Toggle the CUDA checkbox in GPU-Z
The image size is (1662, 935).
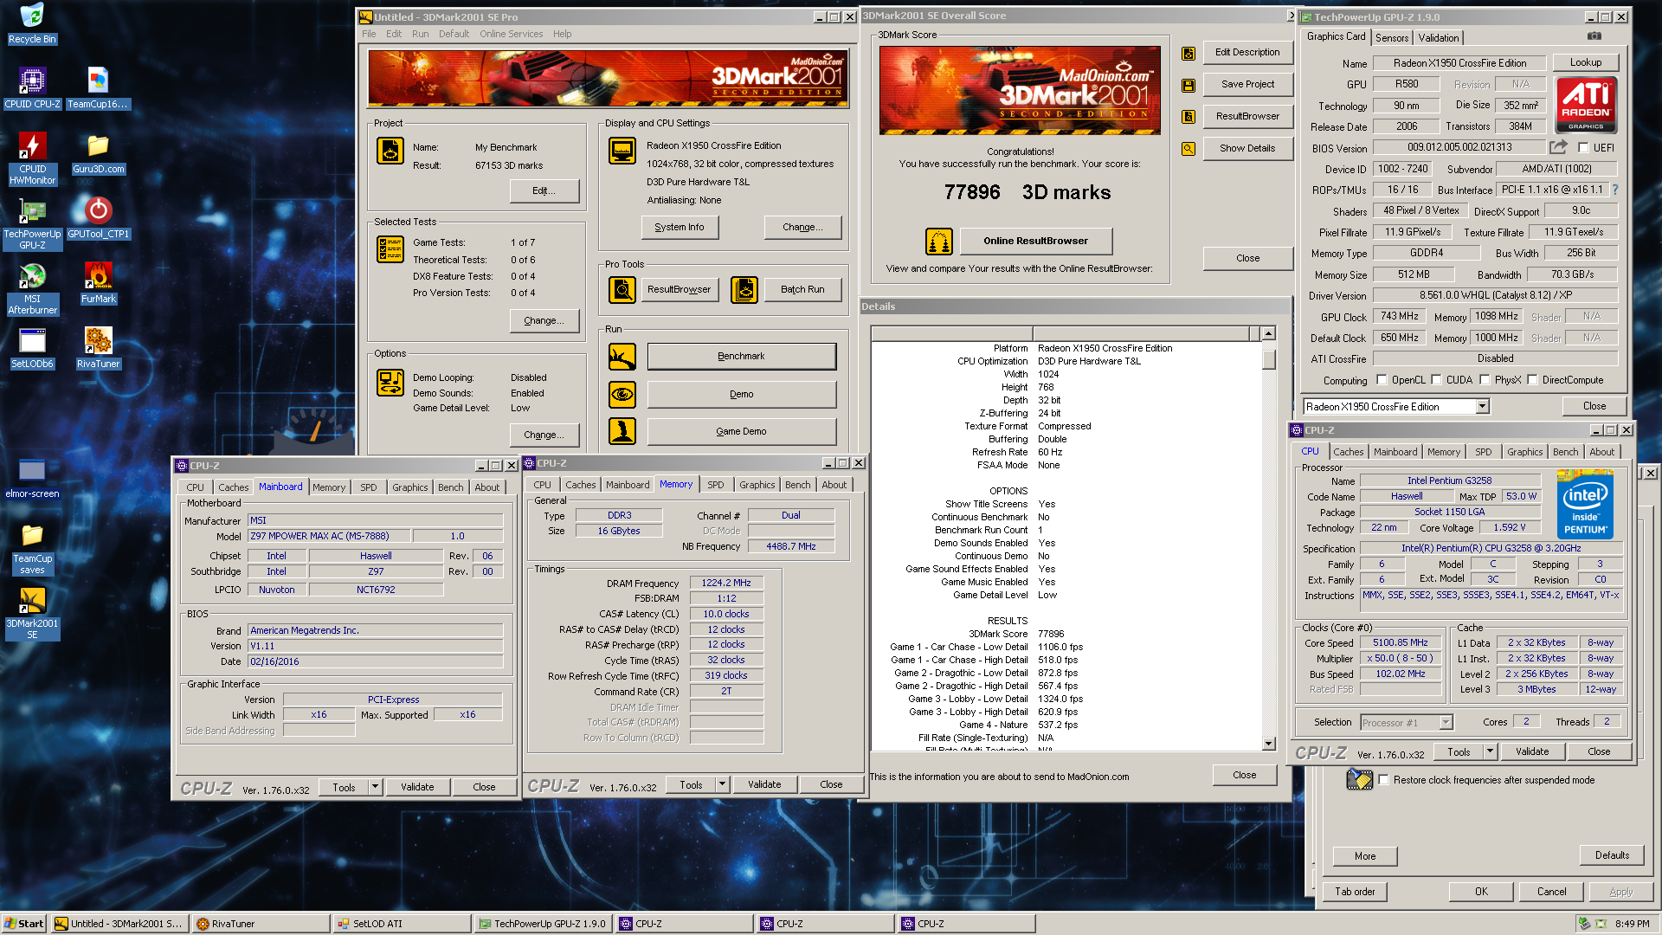1436,380
